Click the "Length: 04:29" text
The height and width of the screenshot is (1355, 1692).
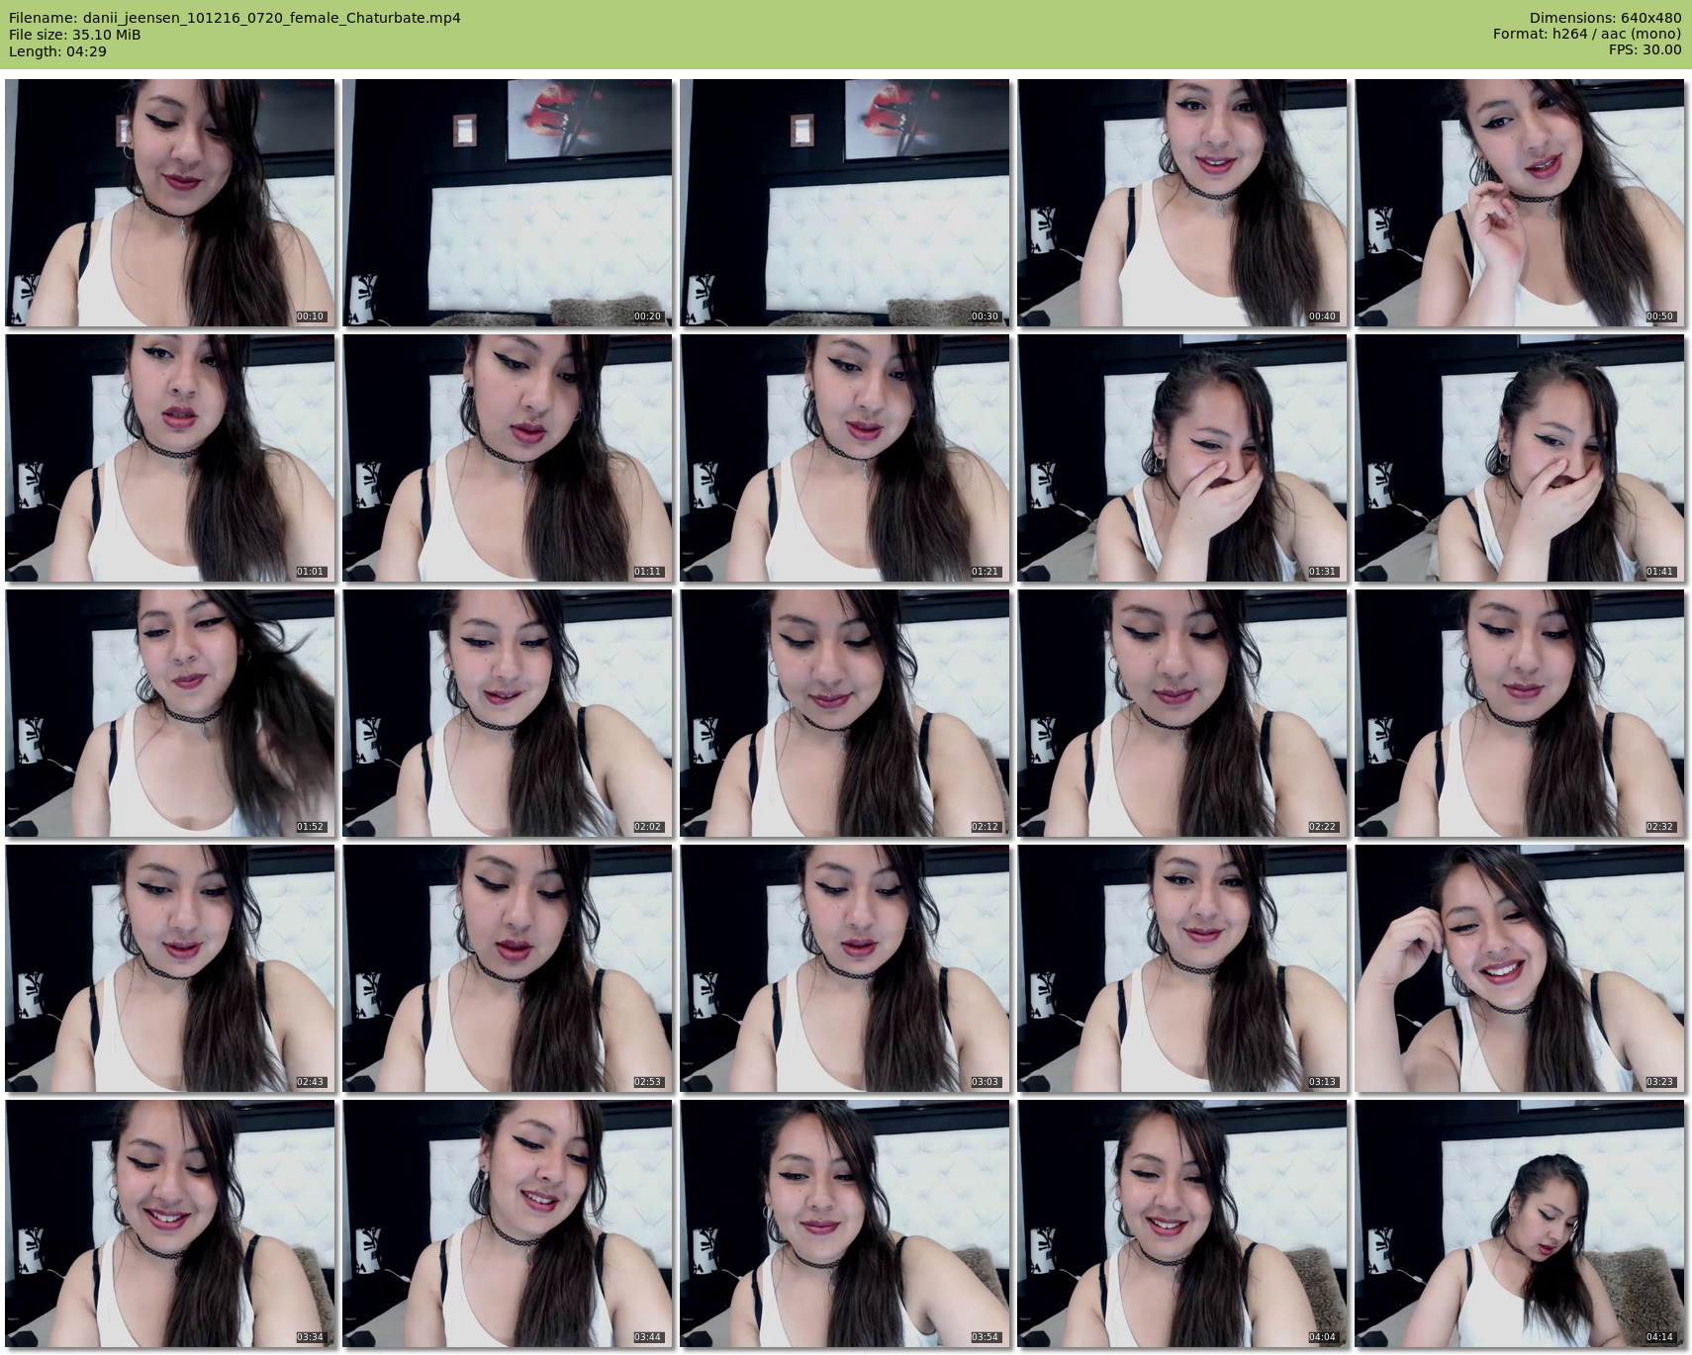pyautogui.click(x=57, y=51)
